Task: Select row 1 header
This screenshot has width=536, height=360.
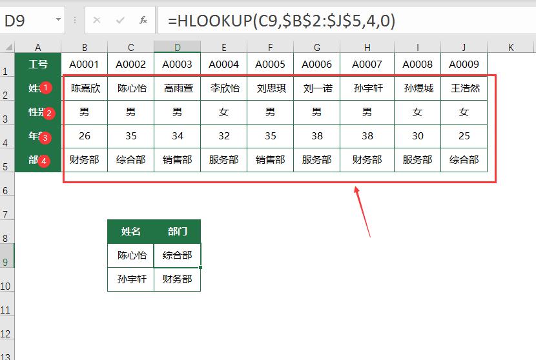Action: [x=7, y=65]
